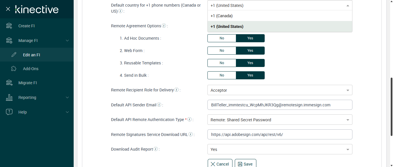The width and height of the screenshot is (393, 167).
Task: Open Edit an FI in sidebar
Action: (31, 55)
